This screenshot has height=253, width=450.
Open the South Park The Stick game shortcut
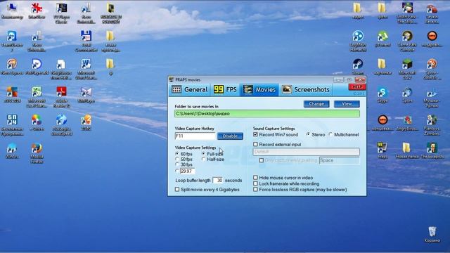[x=407, y=13]
